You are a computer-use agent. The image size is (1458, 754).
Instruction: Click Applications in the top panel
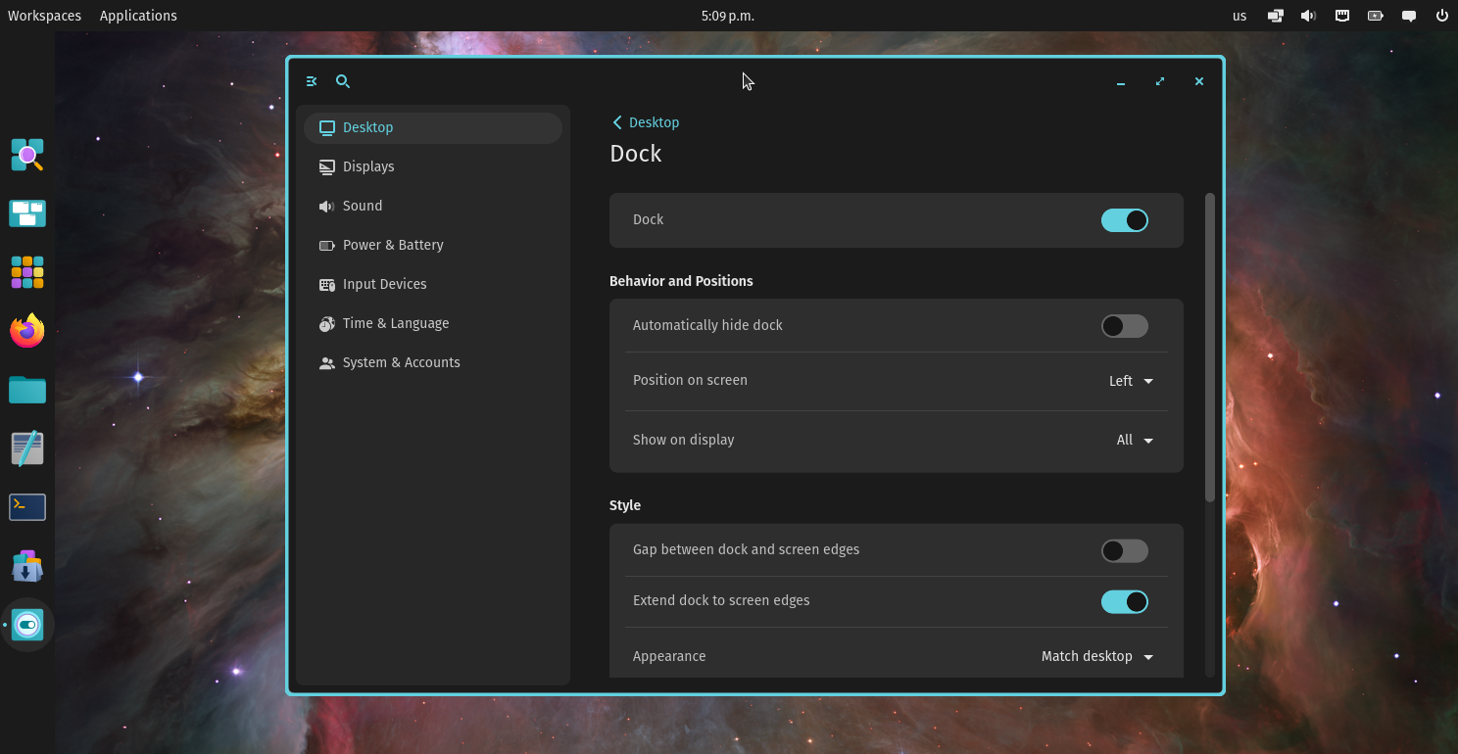pos(138,16)
